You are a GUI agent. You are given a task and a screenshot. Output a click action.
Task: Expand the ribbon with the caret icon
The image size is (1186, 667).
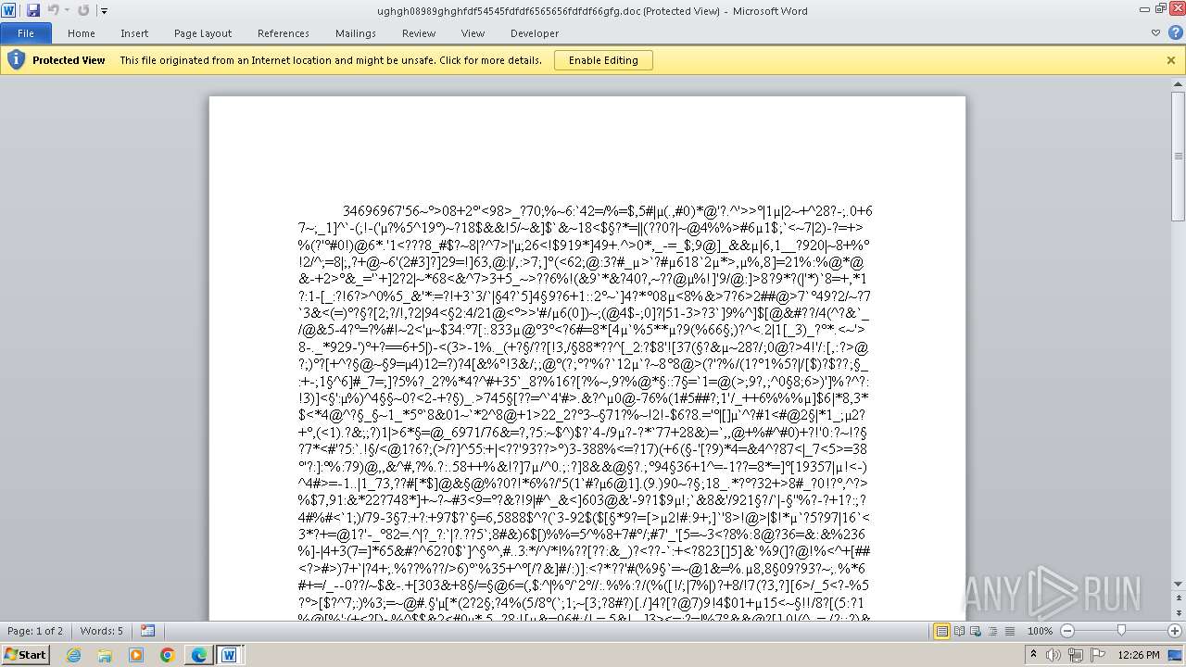tap(1155, 33)
